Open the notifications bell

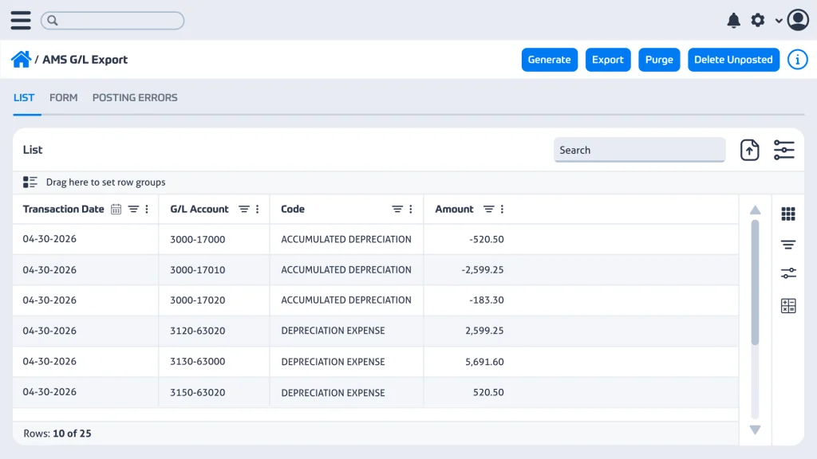[x=734, y=20]
